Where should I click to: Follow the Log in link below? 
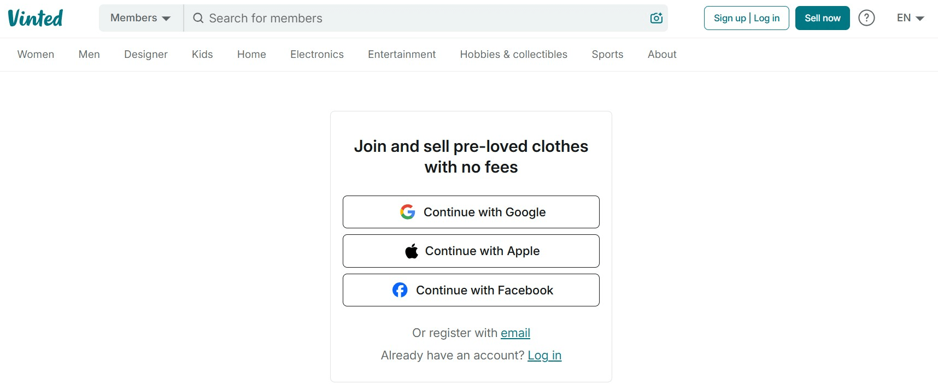point(544,356)
